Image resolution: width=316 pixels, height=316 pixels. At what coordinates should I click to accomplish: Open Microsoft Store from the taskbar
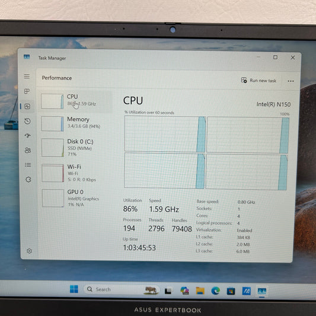click(231, 291)
